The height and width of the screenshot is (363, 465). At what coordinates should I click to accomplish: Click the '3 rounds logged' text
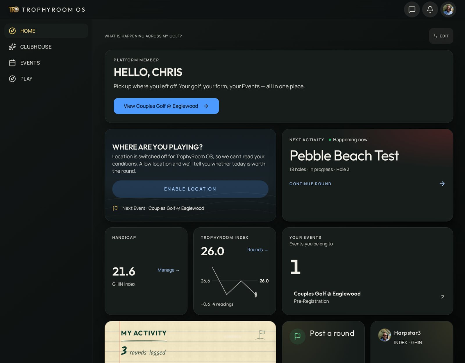143,351
